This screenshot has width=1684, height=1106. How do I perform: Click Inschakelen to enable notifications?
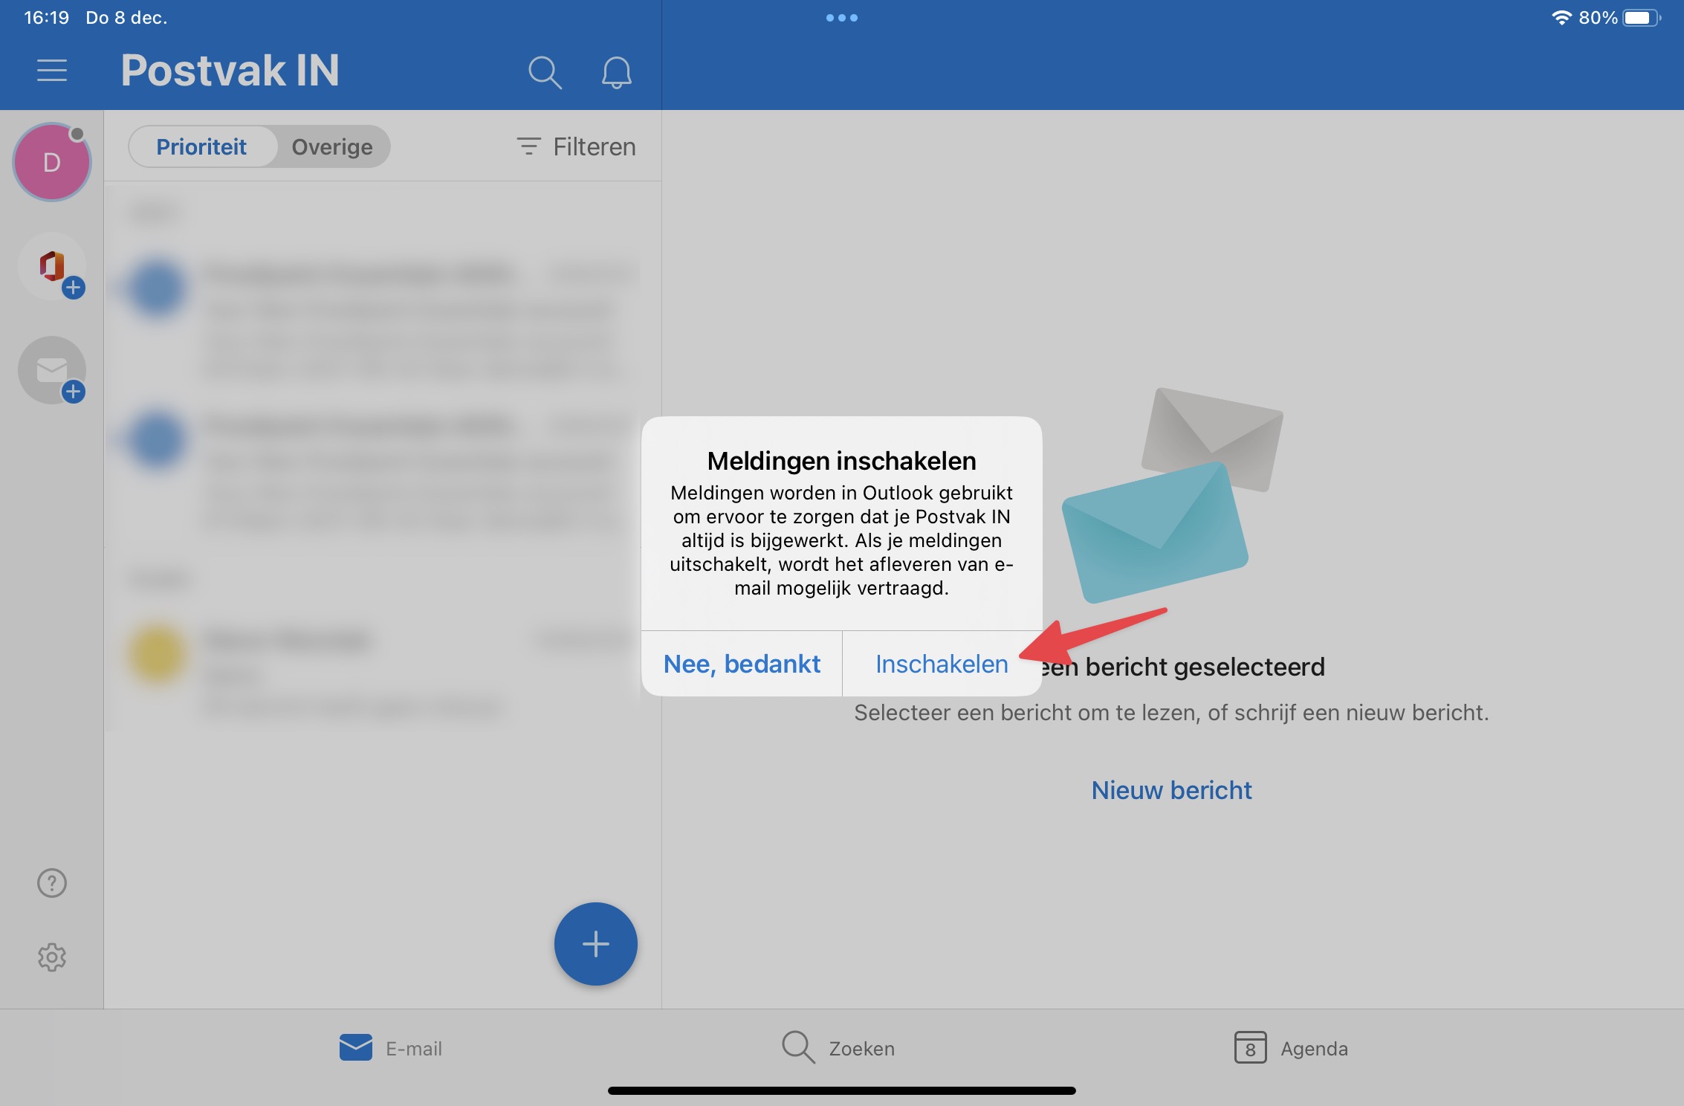[x=942, y=664]
